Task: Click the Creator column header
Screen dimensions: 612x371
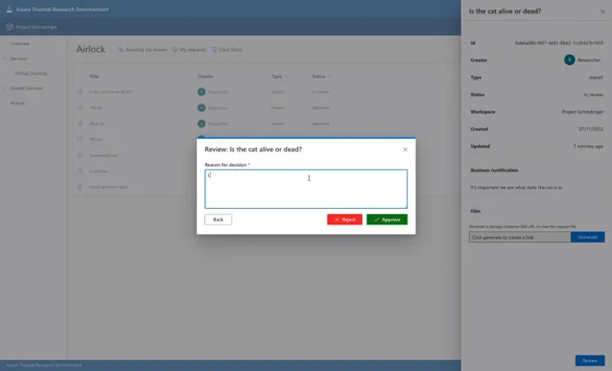Action: pos(205,77)
